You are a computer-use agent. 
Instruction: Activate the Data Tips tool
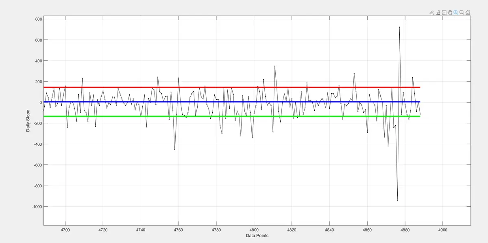click(444, 13)
